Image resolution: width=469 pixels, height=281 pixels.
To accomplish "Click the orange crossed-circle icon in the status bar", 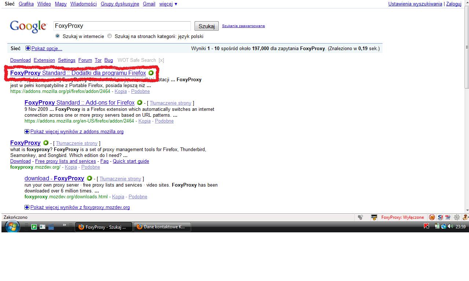I will [432, 217].
